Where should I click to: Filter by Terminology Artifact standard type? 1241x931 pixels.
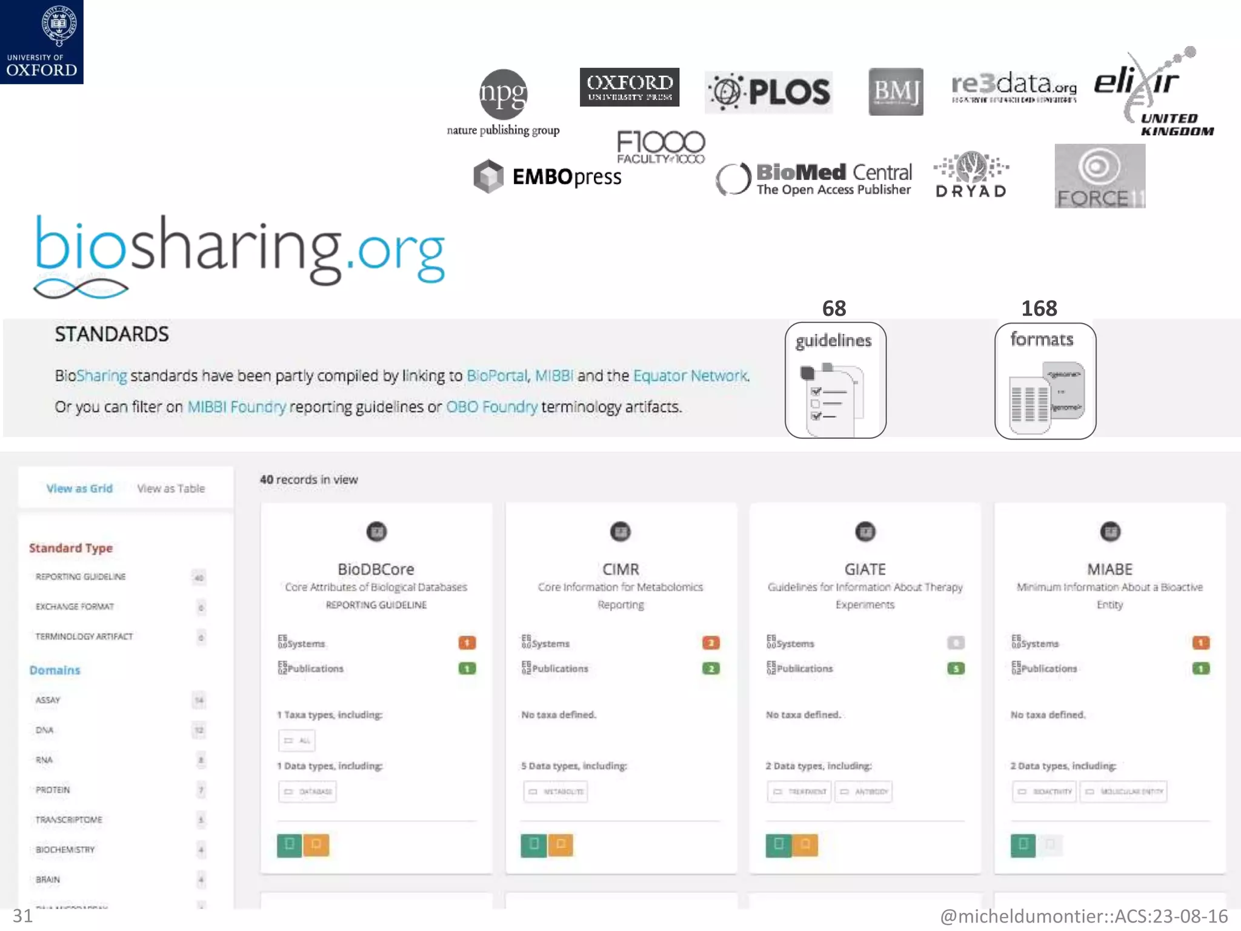(84, 636)
